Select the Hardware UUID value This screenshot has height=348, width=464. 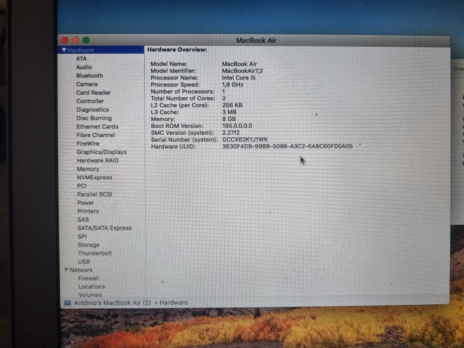pyautogui.click(x=287, y=146)
